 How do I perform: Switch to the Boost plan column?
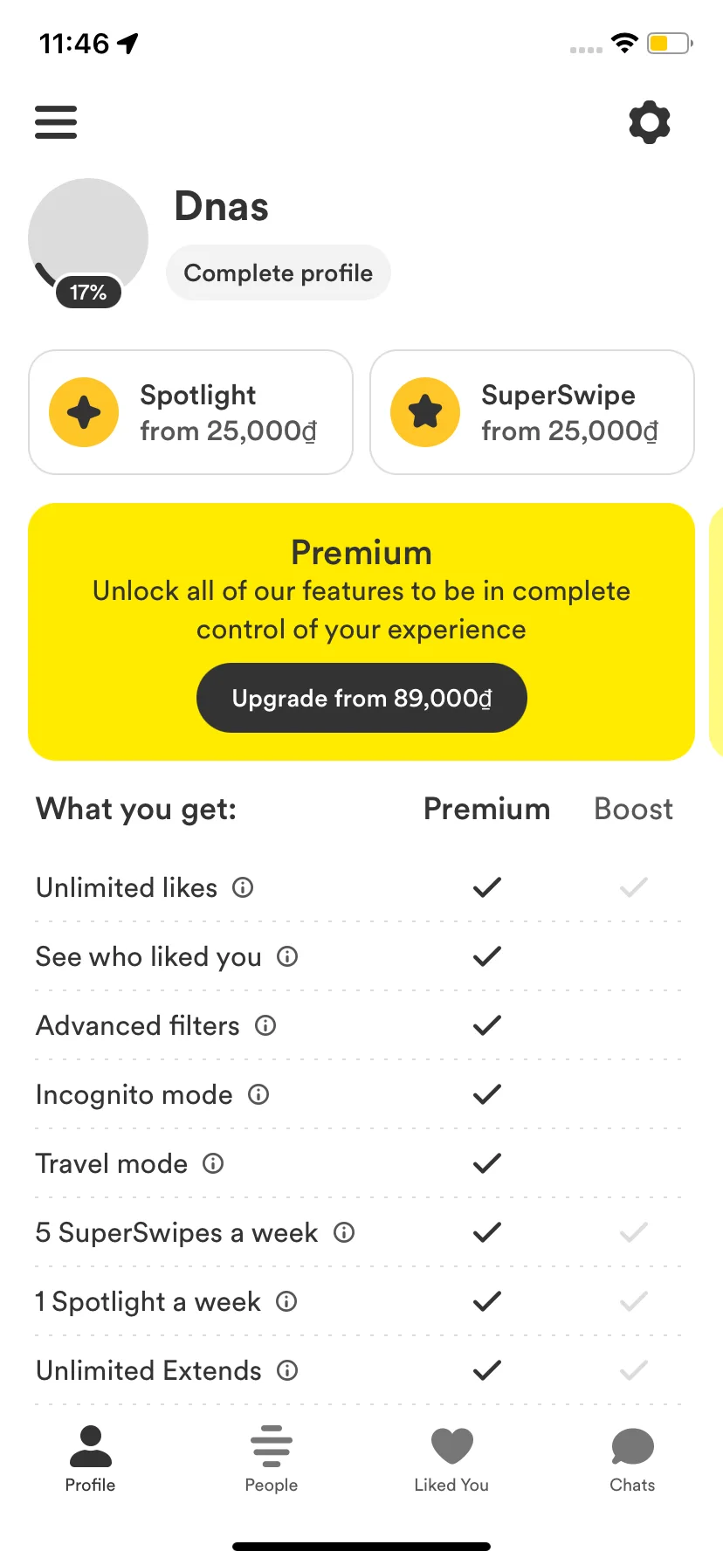point(633,810)
